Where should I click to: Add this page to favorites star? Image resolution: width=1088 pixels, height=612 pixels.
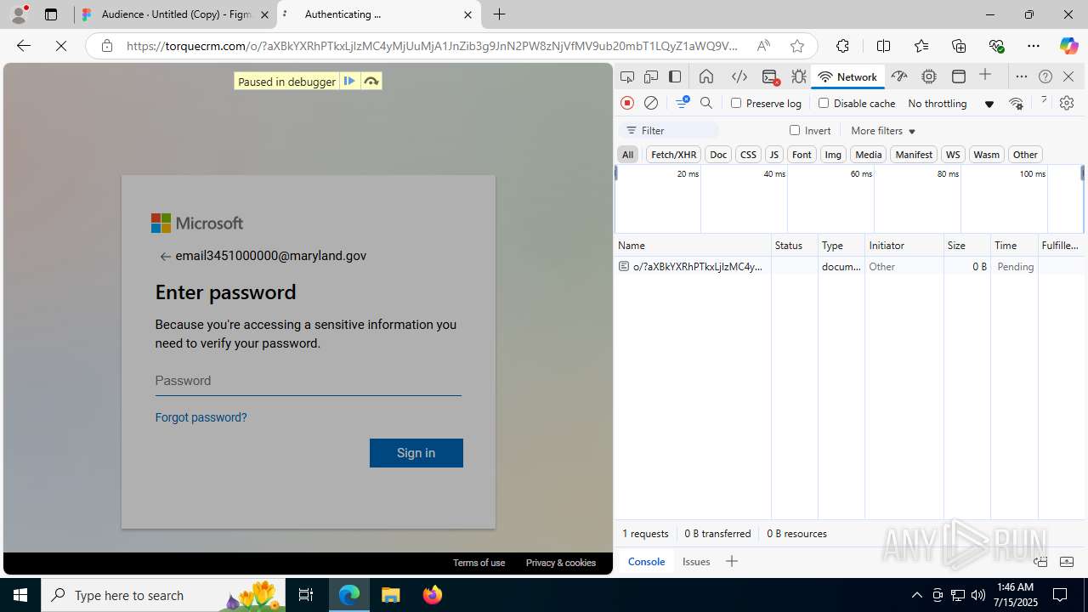point(796,46)
